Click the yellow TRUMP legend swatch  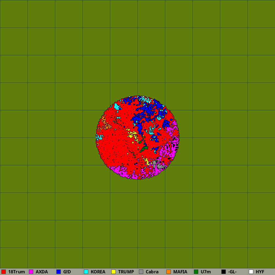pyautogui.click(x=114, y=272)
